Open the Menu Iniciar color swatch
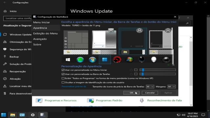 point(136,70)
